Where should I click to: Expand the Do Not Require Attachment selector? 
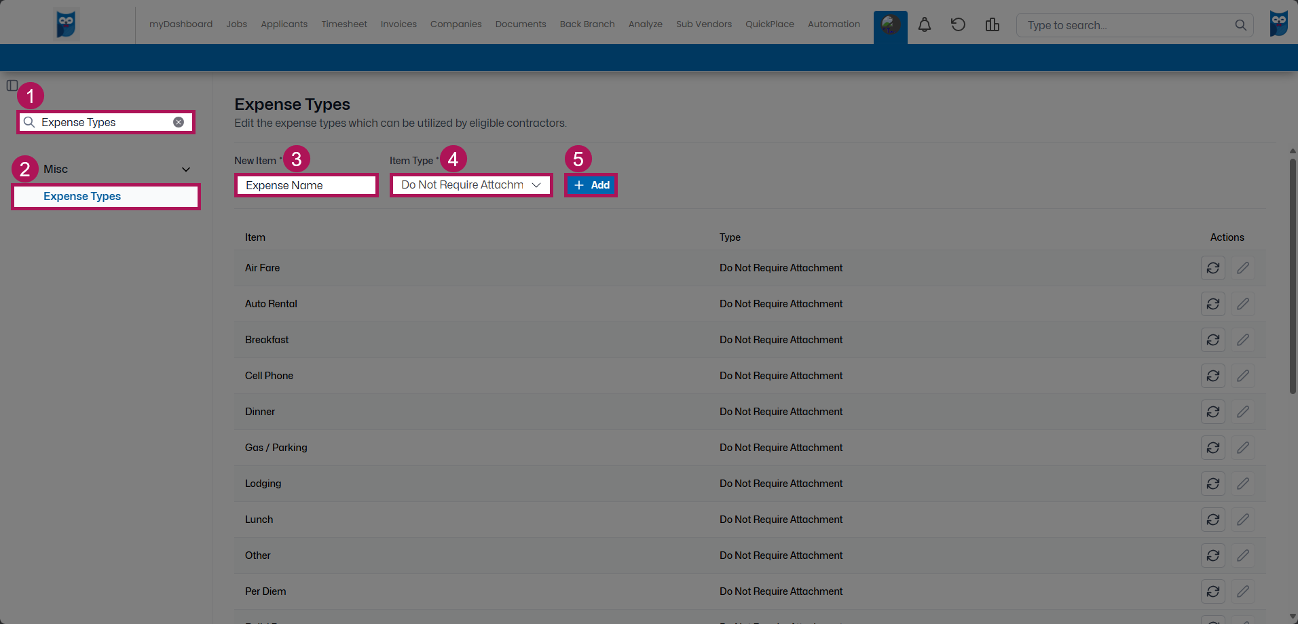point(536,184)
